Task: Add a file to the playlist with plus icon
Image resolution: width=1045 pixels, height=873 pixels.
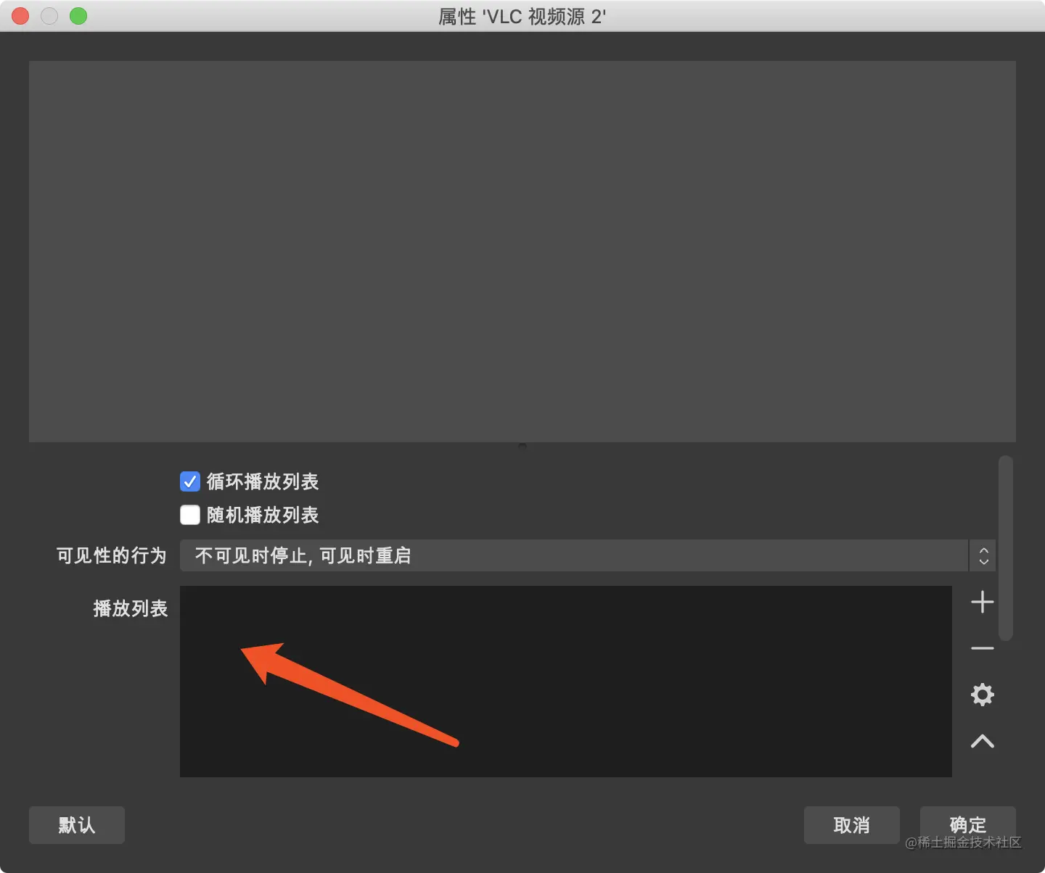Action: tap(983, 602)
